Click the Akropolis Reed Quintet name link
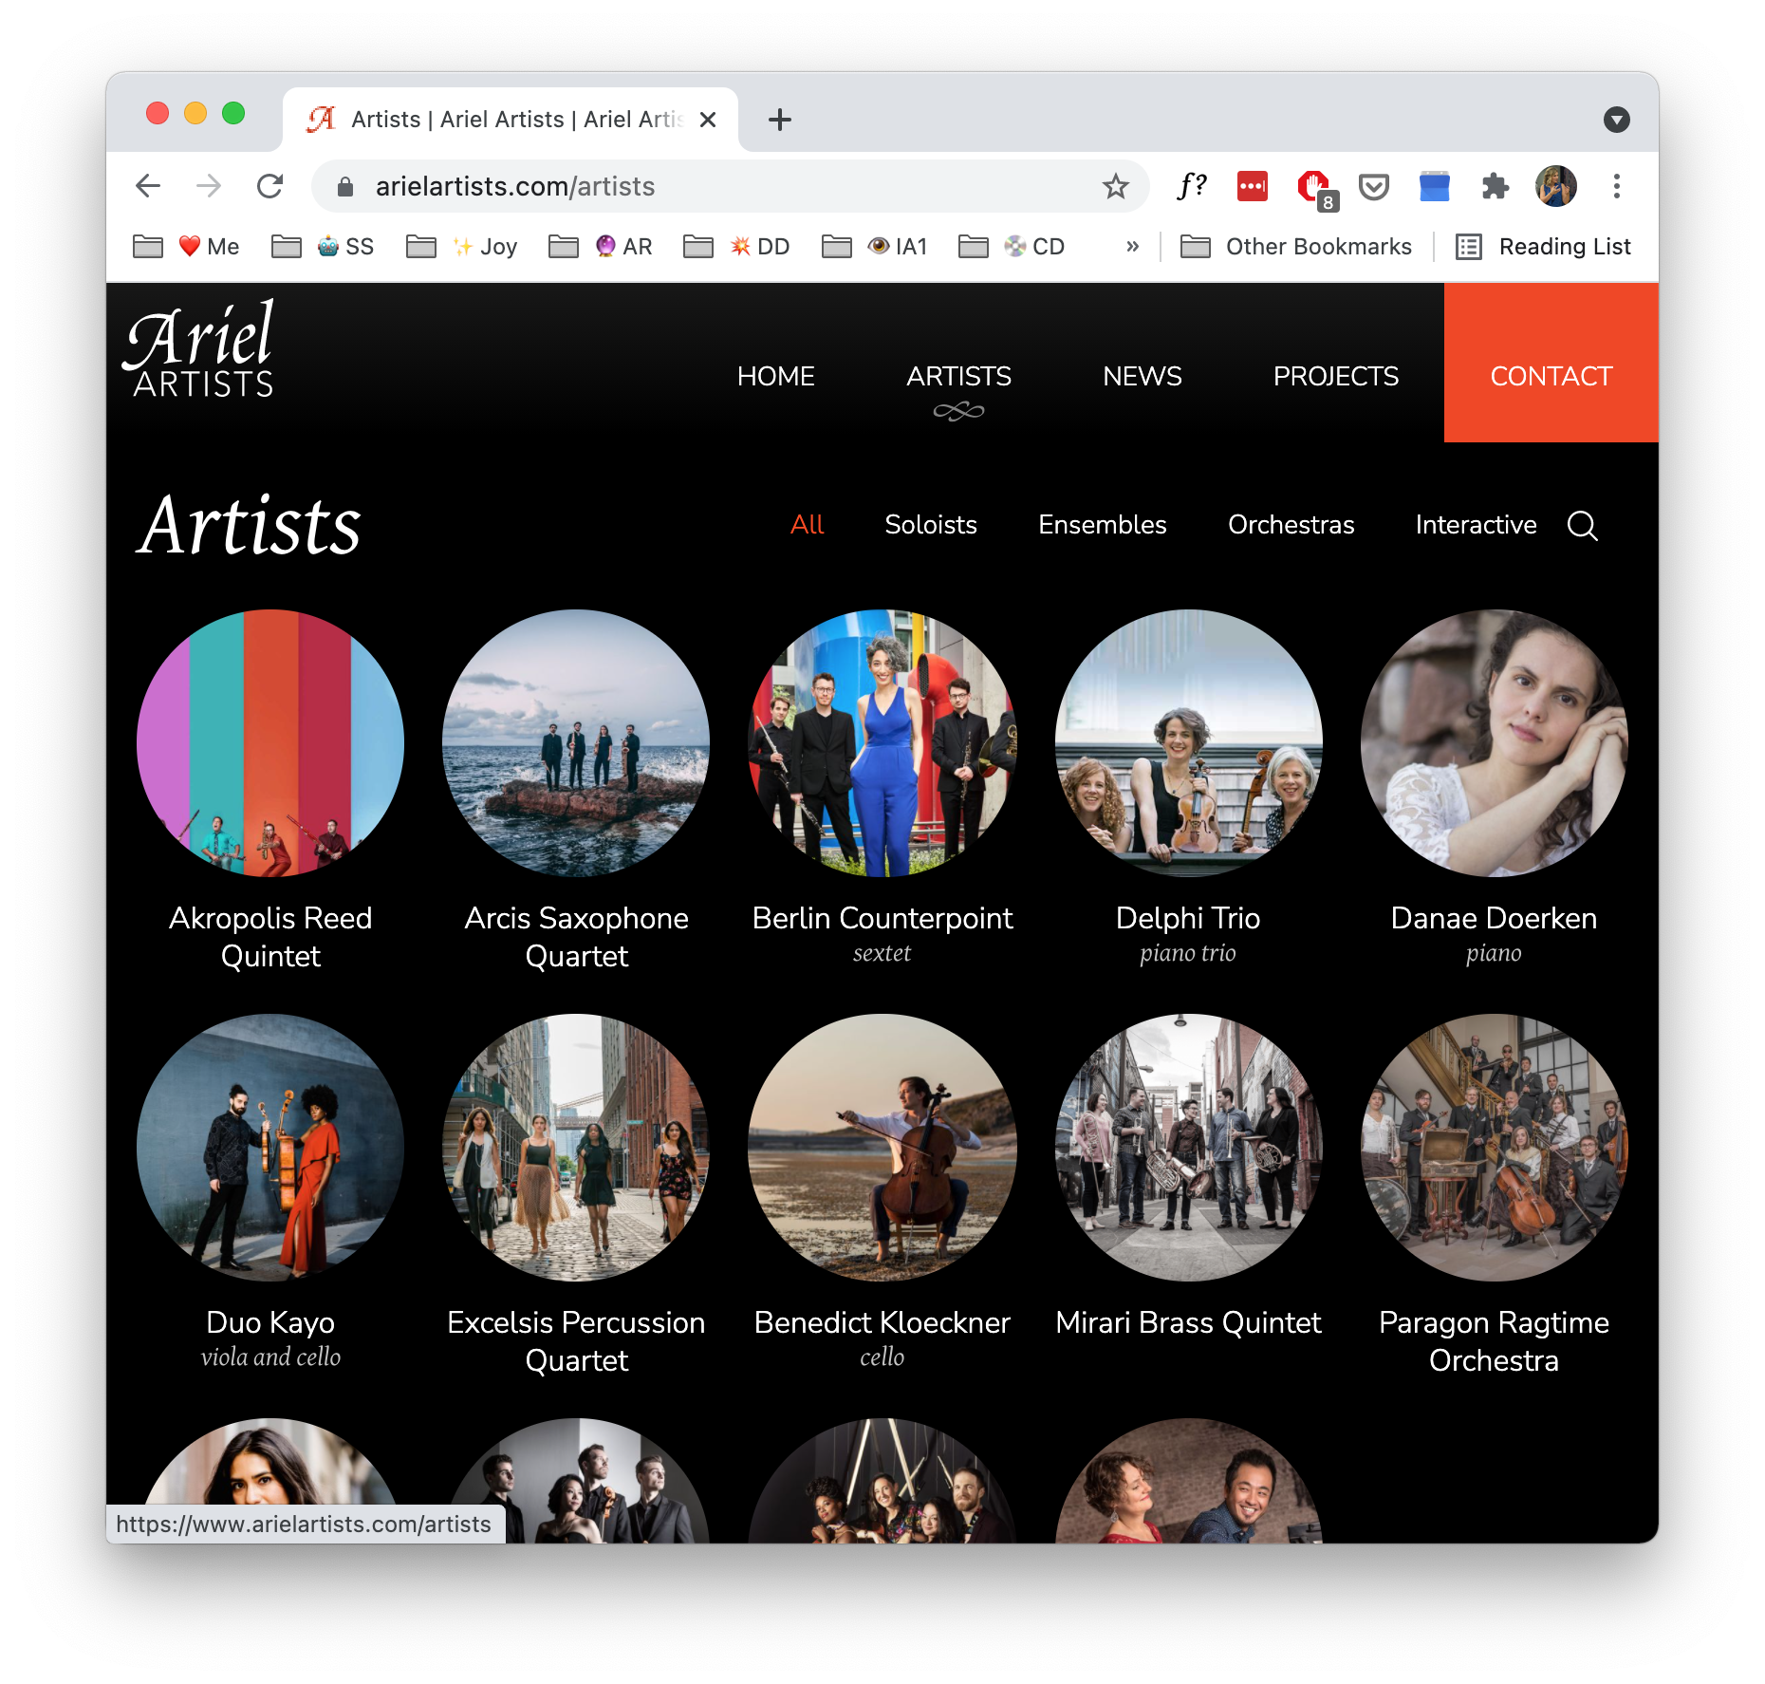Screen dimensions: 1765x1684 (270, 937)
